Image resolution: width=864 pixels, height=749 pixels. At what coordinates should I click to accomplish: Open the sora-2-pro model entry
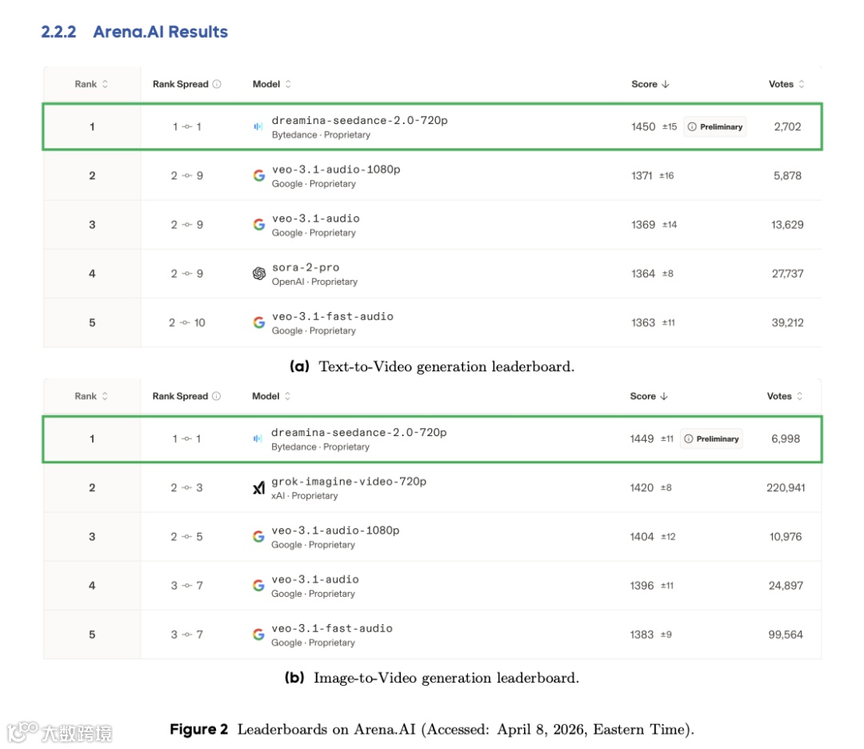point(306,268)
